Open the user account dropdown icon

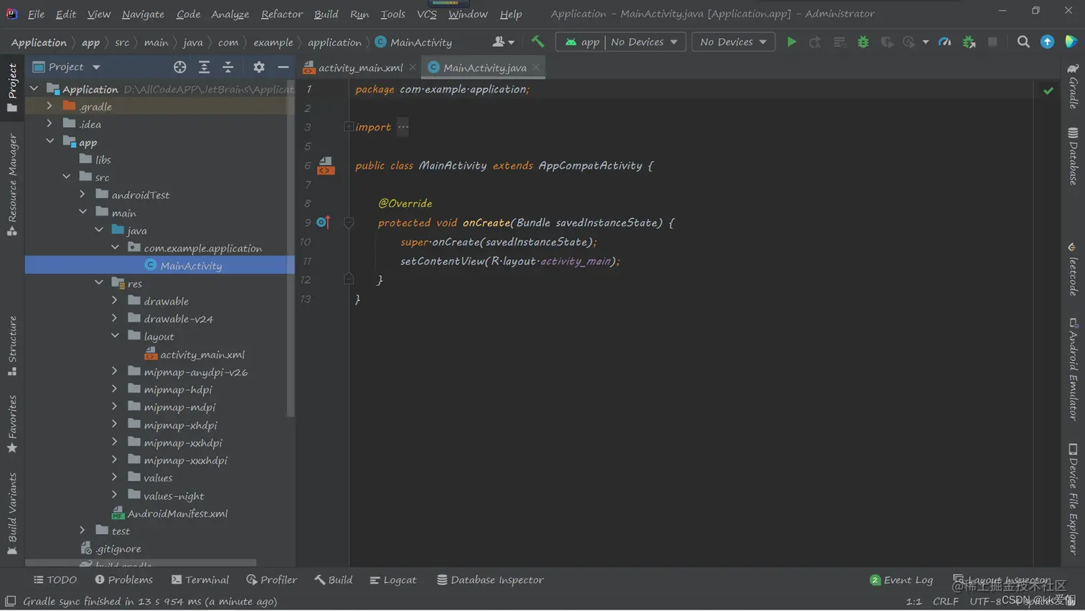[x=503, y=42]
